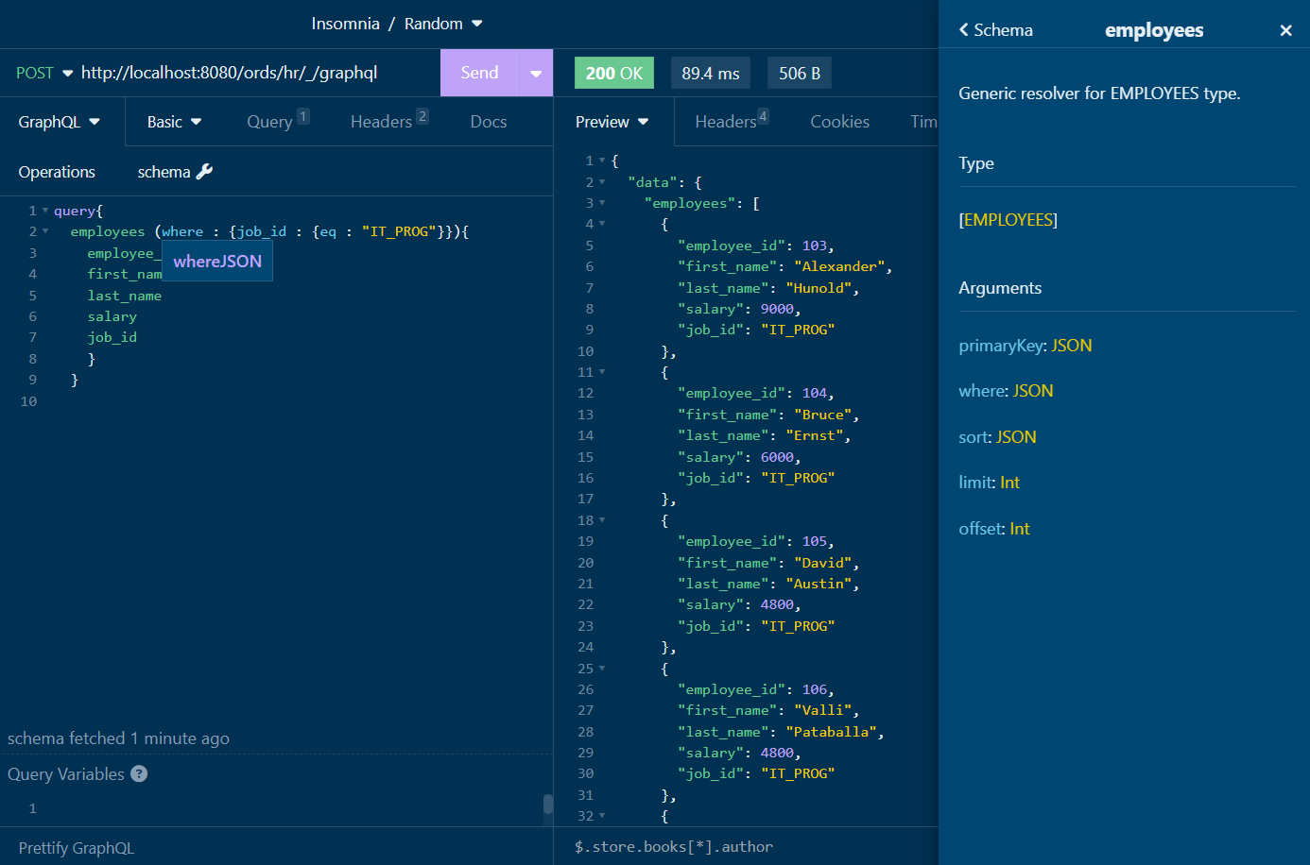The height and width of the screenshot is (865, 1310).
Task: Open the Preview mode dropdown
Action: [x=612, y=122]
